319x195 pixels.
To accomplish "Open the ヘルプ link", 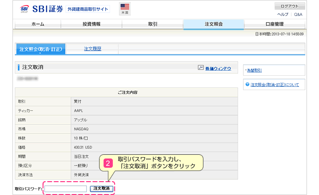I will (283, 14).
